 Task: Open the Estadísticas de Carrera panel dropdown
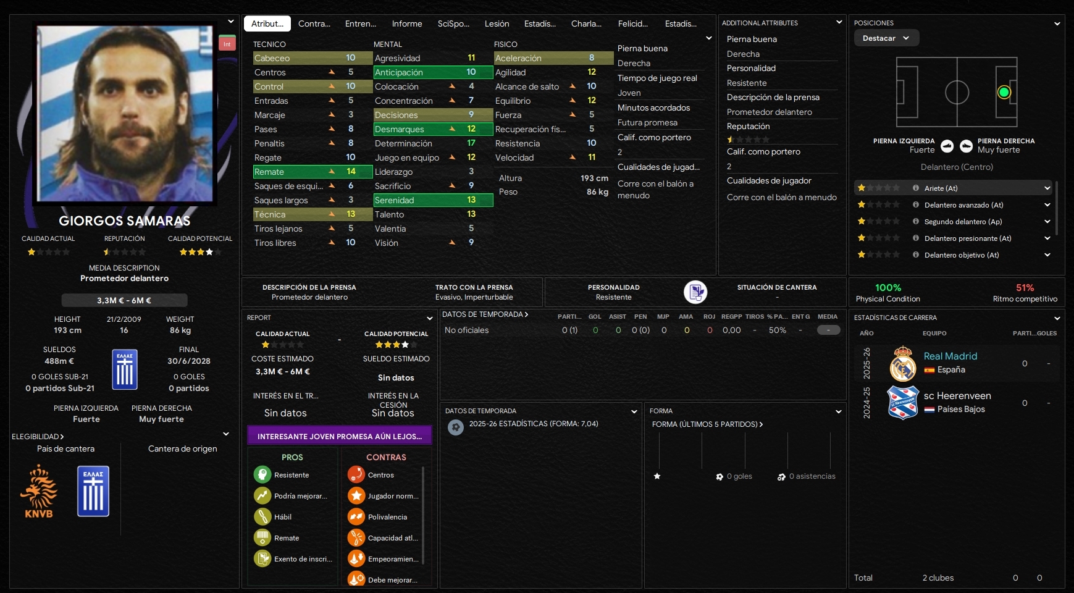coord(1057,318)
